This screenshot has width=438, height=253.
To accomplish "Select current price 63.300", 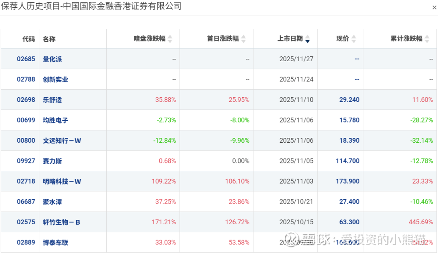I will 349,222.
